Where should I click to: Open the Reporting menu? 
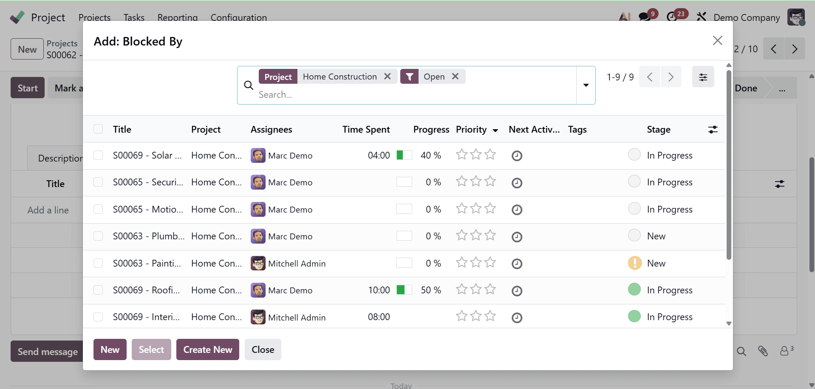click(177, 17)
